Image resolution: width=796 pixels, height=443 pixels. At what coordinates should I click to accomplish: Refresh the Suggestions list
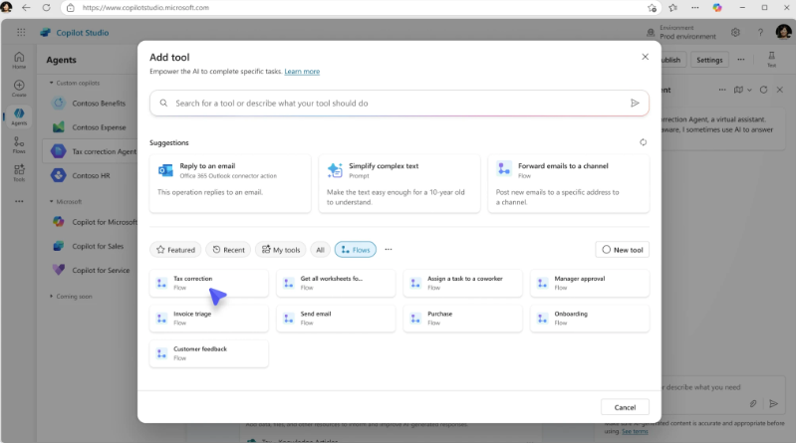644,142
